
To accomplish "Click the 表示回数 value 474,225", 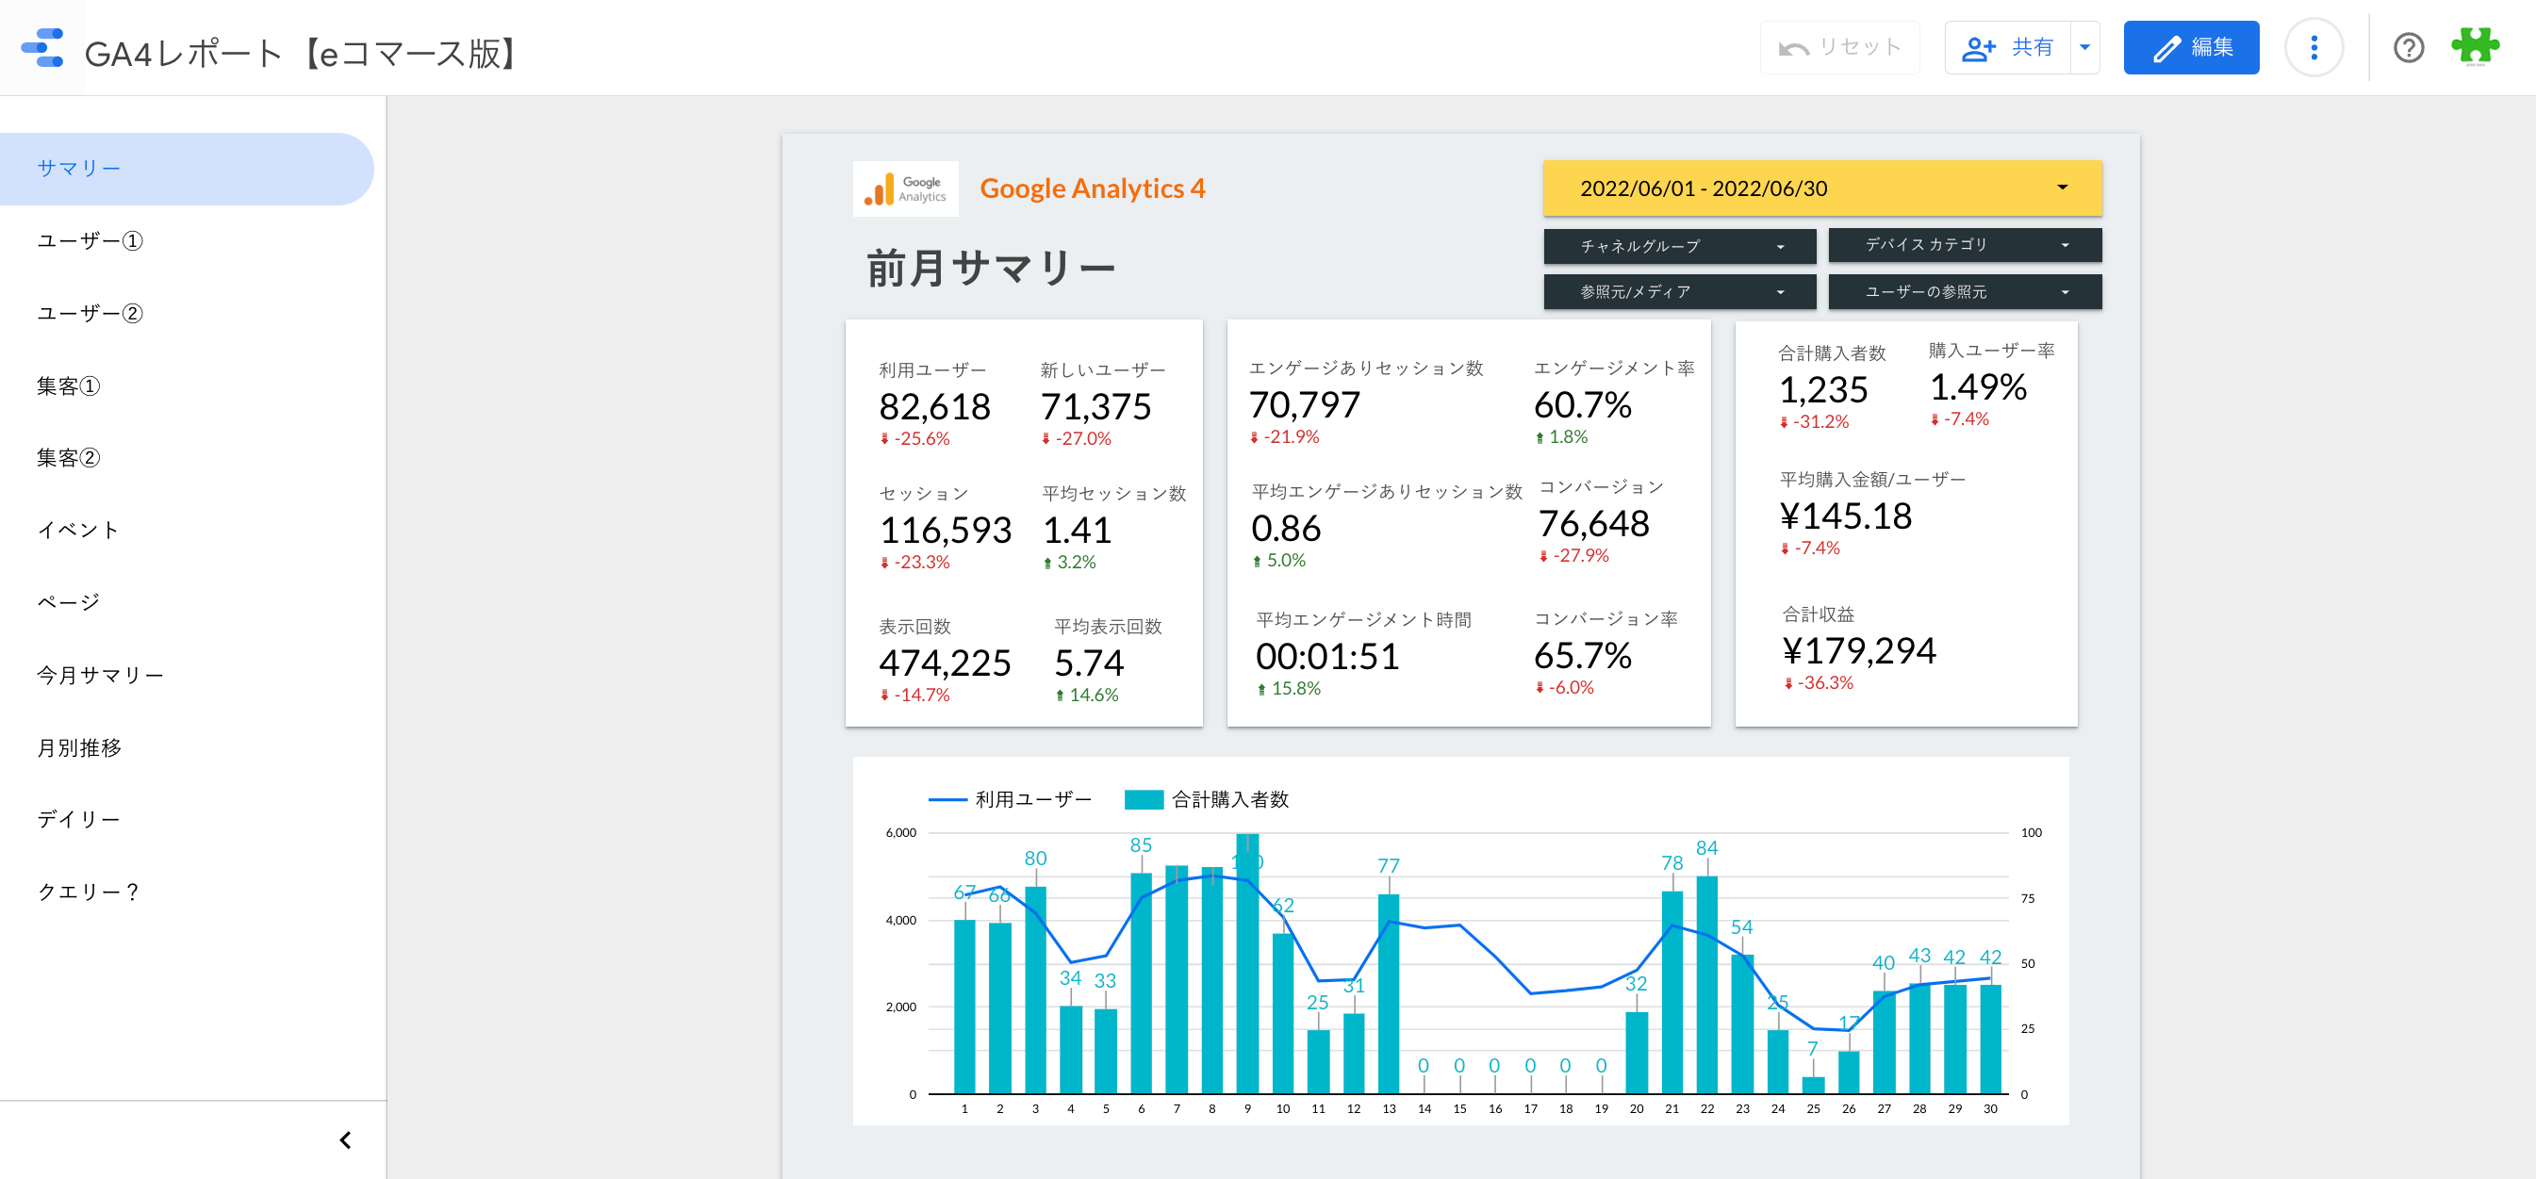I will click(945, 663).
